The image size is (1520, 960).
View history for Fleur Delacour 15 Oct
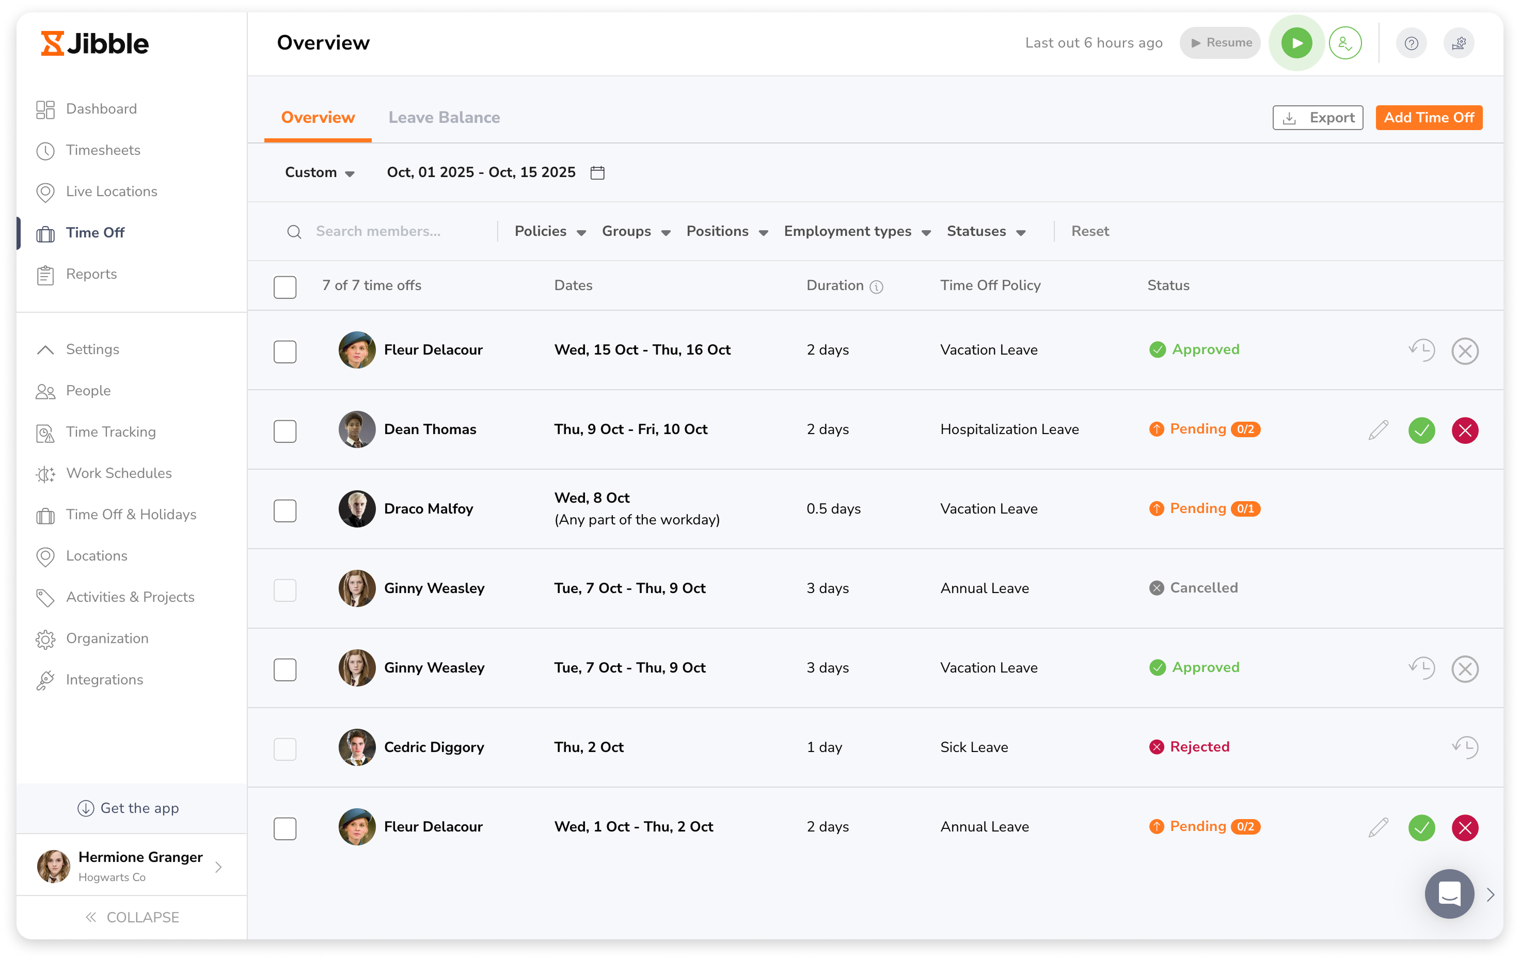coord(1421,349)
